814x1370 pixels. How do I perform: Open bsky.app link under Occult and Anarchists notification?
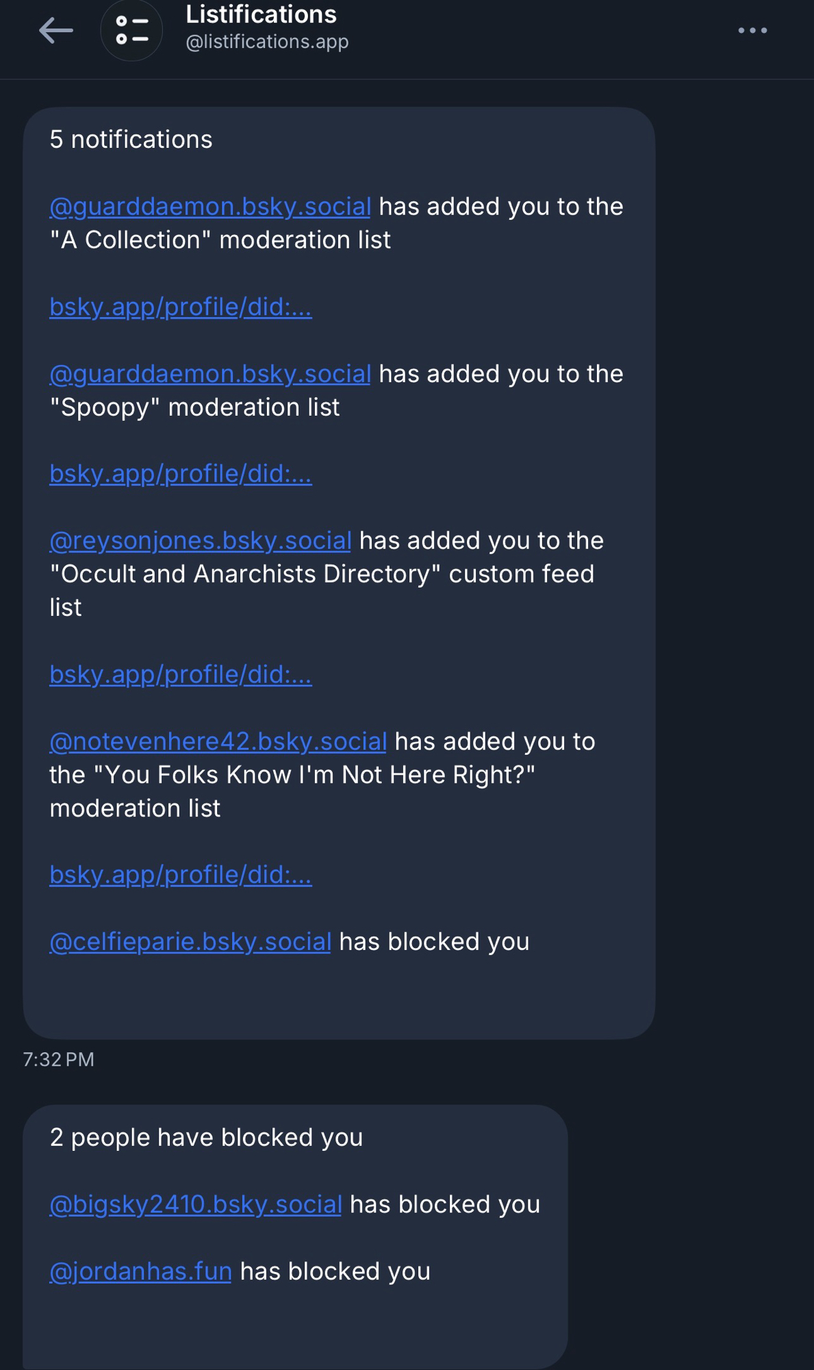coord(181,674)
